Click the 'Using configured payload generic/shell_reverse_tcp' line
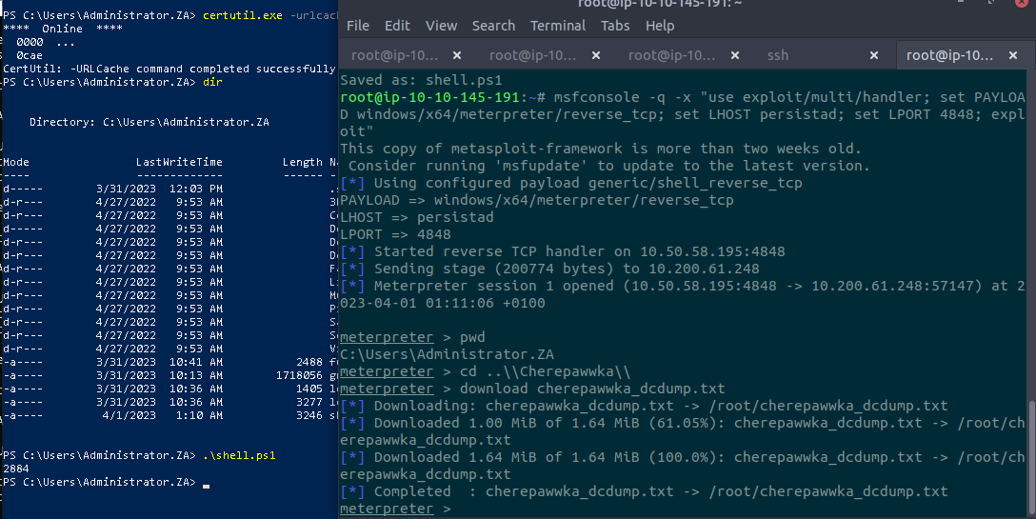The height and width of the screenshot is (519, 1036). click(571, 183)
